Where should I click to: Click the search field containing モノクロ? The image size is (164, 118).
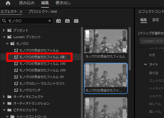[x=27, y=21]
